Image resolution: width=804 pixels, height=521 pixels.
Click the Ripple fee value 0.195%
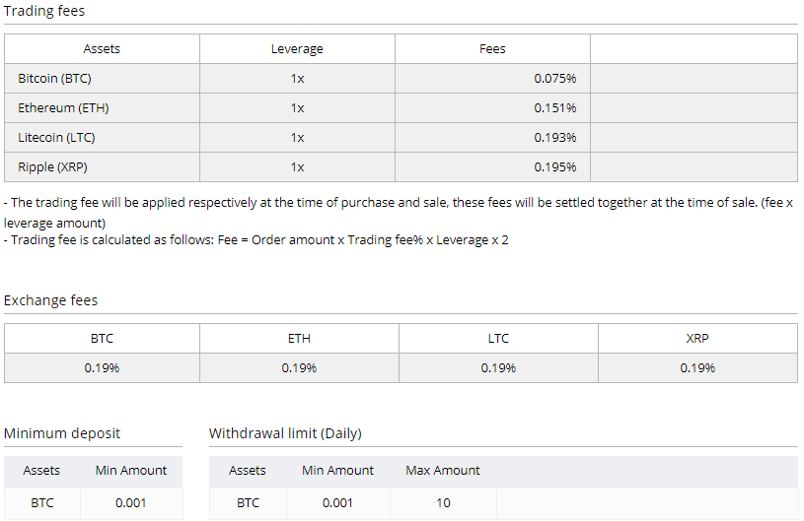click(554, 166)
